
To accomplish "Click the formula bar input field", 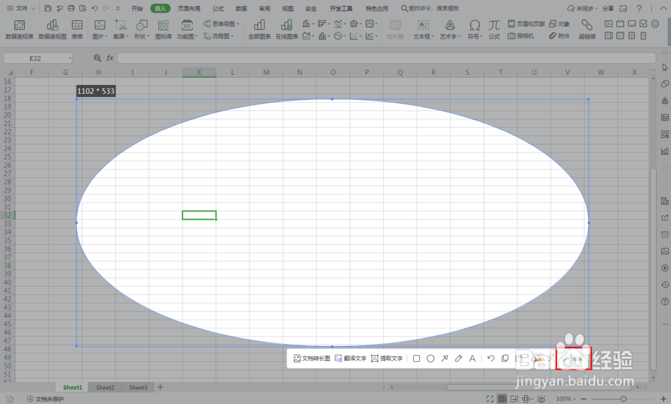I will pyautogui.click(x=386, y=58).
